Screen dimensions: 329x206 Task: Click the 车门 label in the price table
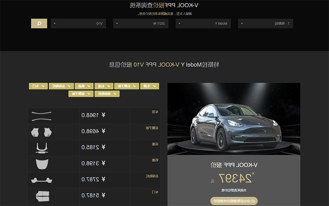pyautogui.click(x=155, y=192)
